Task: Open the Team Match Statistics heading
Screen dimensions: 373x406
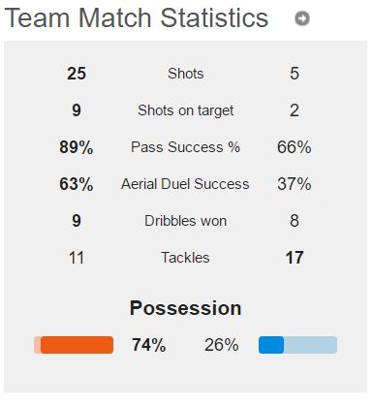Action: [x=137, y=17]
